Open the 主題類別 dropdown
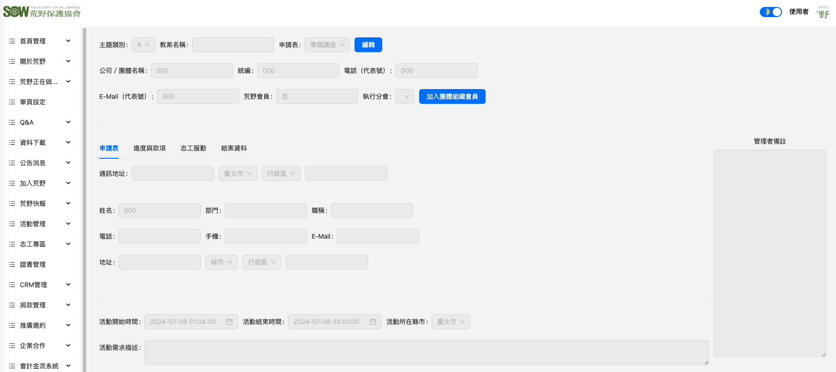836x372 pixels. click(143, 45)
